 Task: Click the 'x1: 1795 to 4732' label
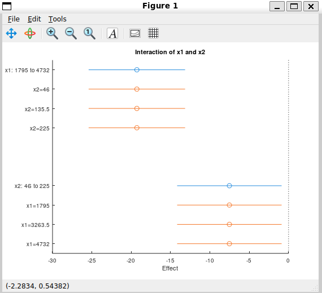[27, 70]
